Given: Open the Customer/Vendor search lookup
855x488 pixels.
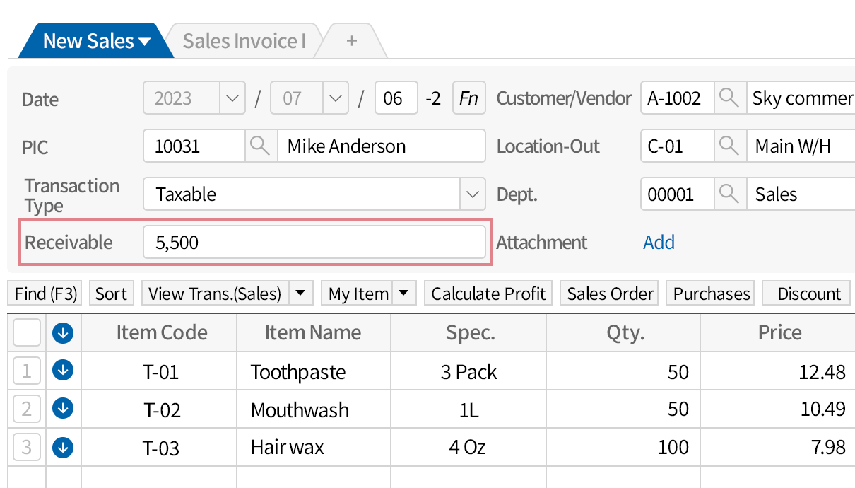Looking at the screenshot, I should click(729, 98).
